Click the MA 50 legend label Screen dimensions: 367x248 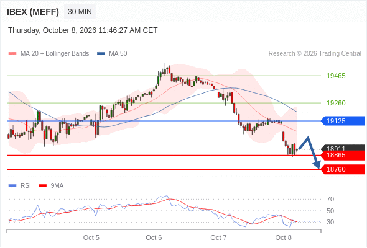coord(118,54)
